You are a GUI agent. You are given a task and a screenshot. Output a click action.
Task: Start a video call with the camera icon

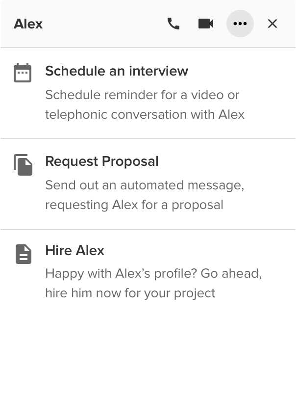click(x=206, y=24)
